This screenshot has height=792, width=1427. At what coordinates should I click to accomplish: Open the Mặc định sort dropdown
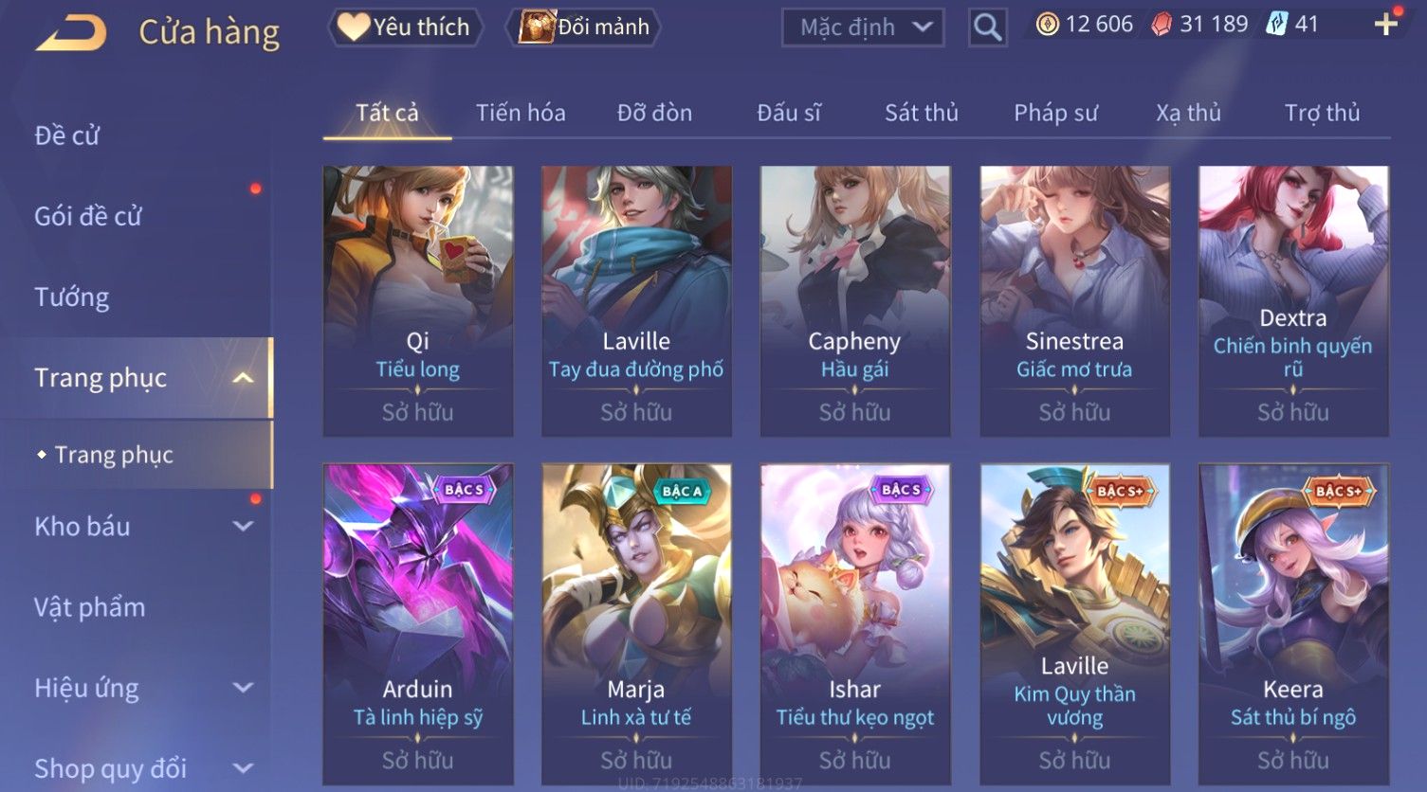[863, 27]
